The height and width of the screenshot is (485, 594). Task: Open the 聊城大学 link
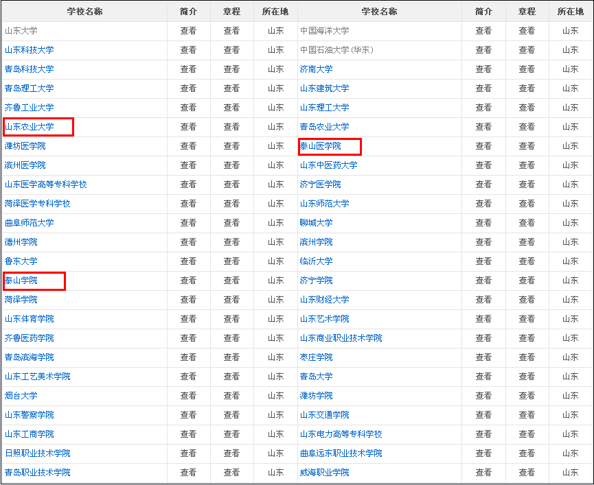pos(317,223)
